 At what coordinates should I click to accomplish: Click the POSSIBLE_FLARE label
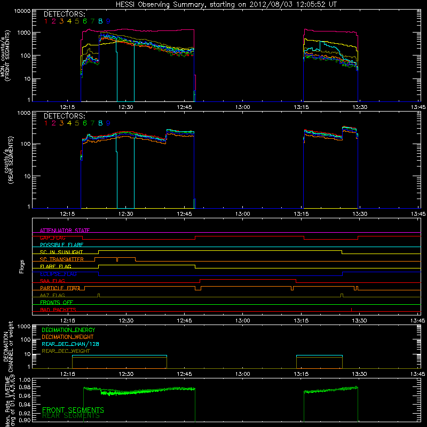61,245
